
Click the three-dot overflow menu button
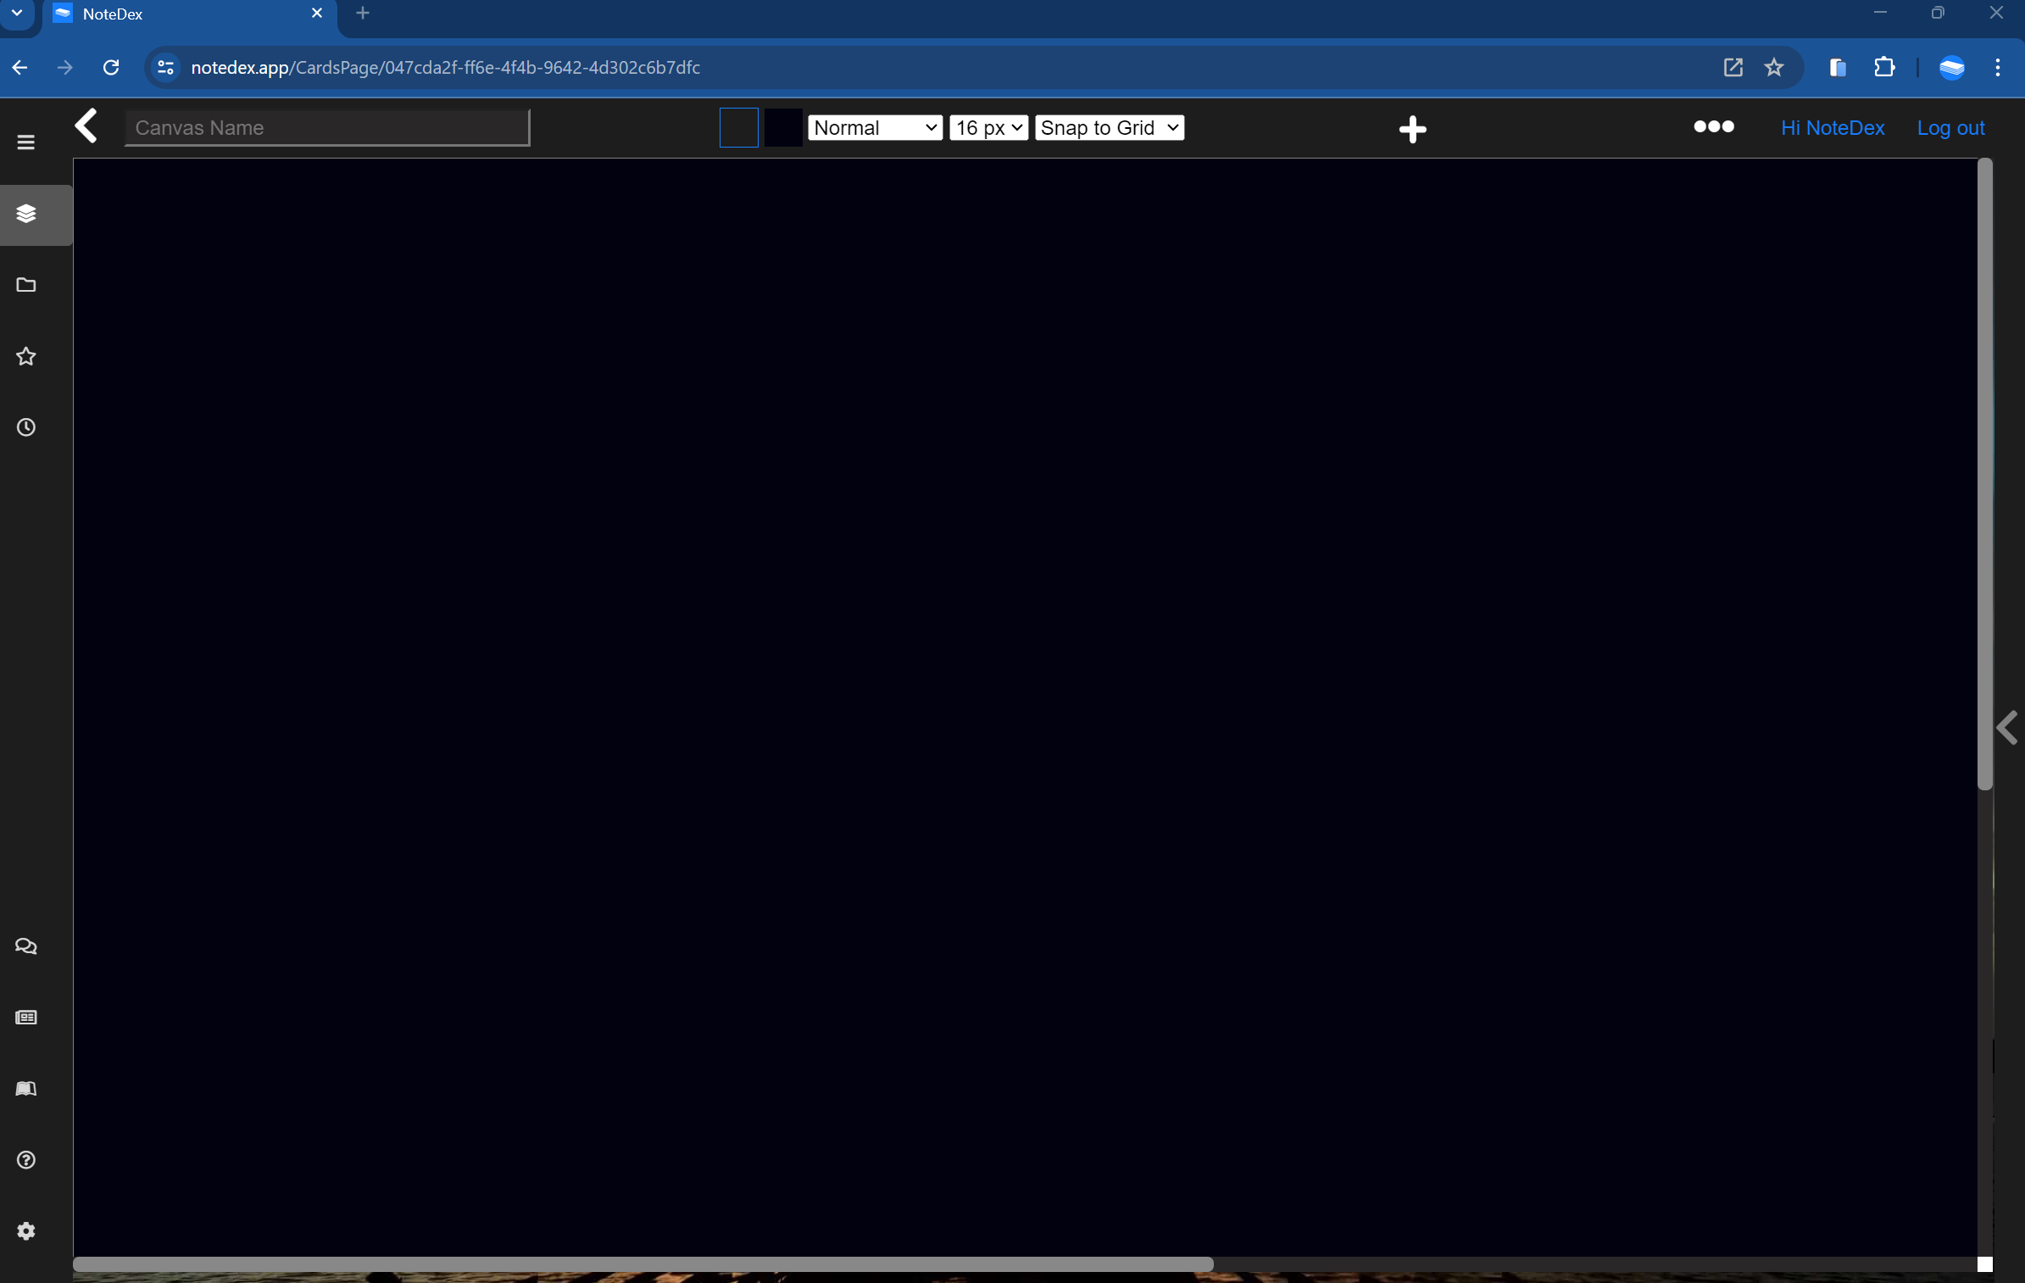coord(1714,126)
